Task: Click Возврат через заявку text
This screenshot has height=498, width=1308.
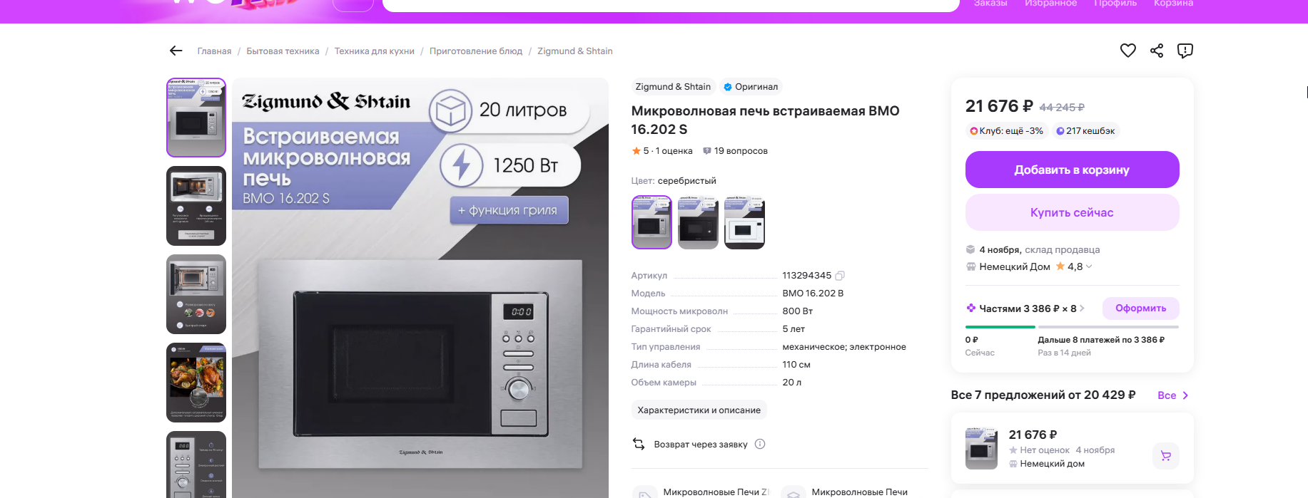Action: 701,445
